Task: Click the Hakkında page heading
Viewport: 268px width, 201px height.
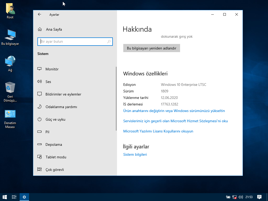Action: point(137,29)
